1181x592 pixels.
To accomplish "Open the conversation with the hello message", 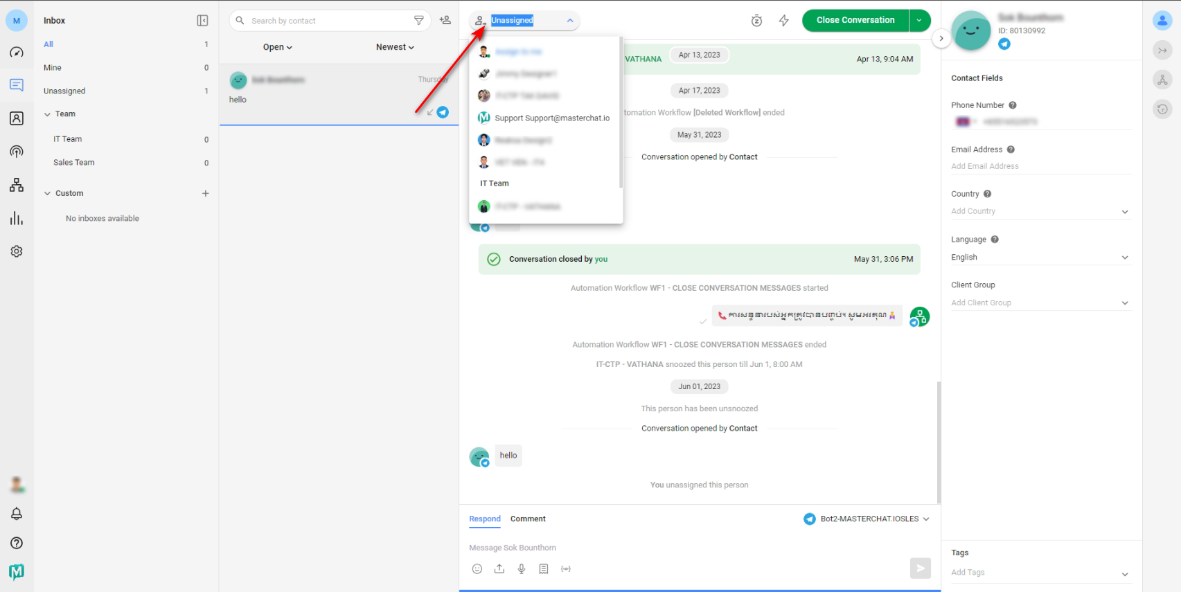I will [x=339, y=95].
